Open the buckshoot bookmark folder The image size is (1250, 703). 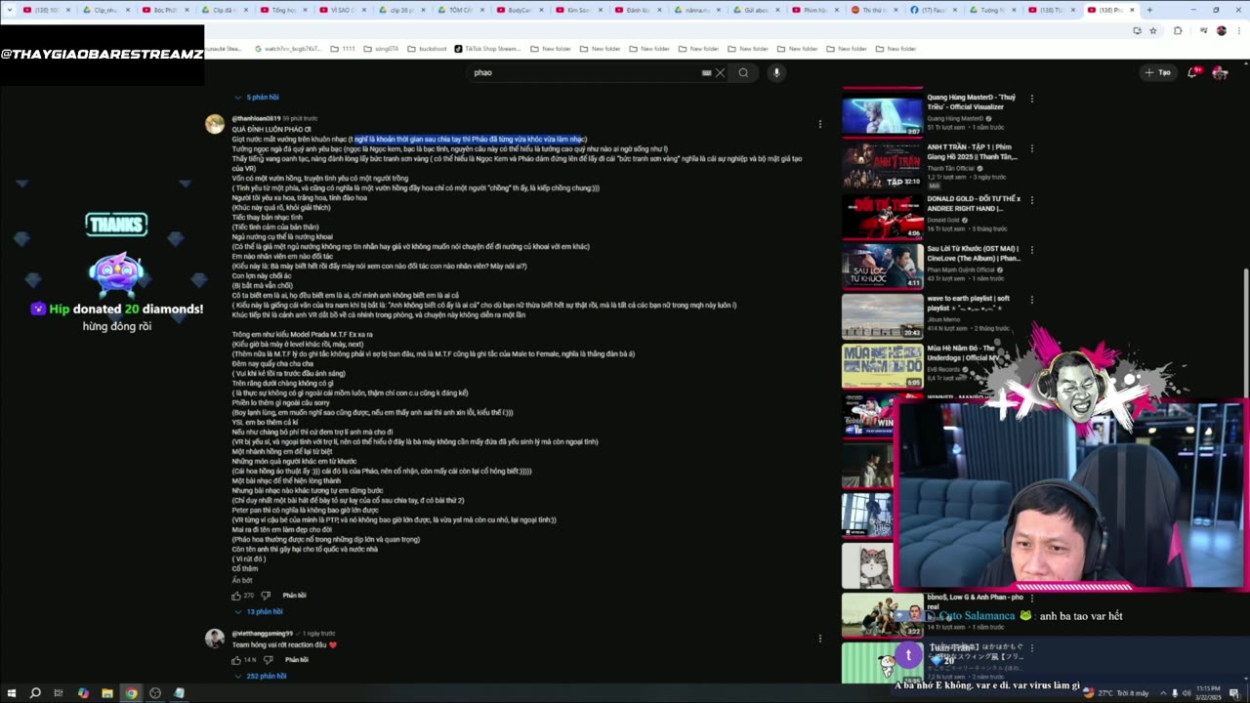(427, 49)
